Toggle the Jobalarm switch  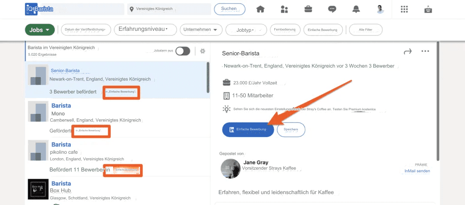click(x=183, y=51)
